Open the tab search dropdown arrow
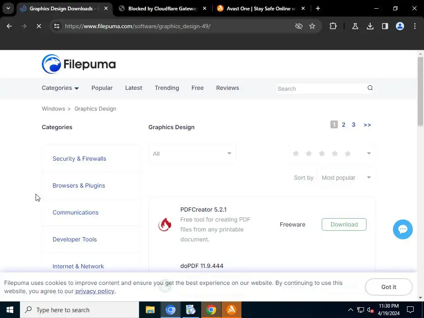This screenshot has width=424, height=318. tap(8, 8)
